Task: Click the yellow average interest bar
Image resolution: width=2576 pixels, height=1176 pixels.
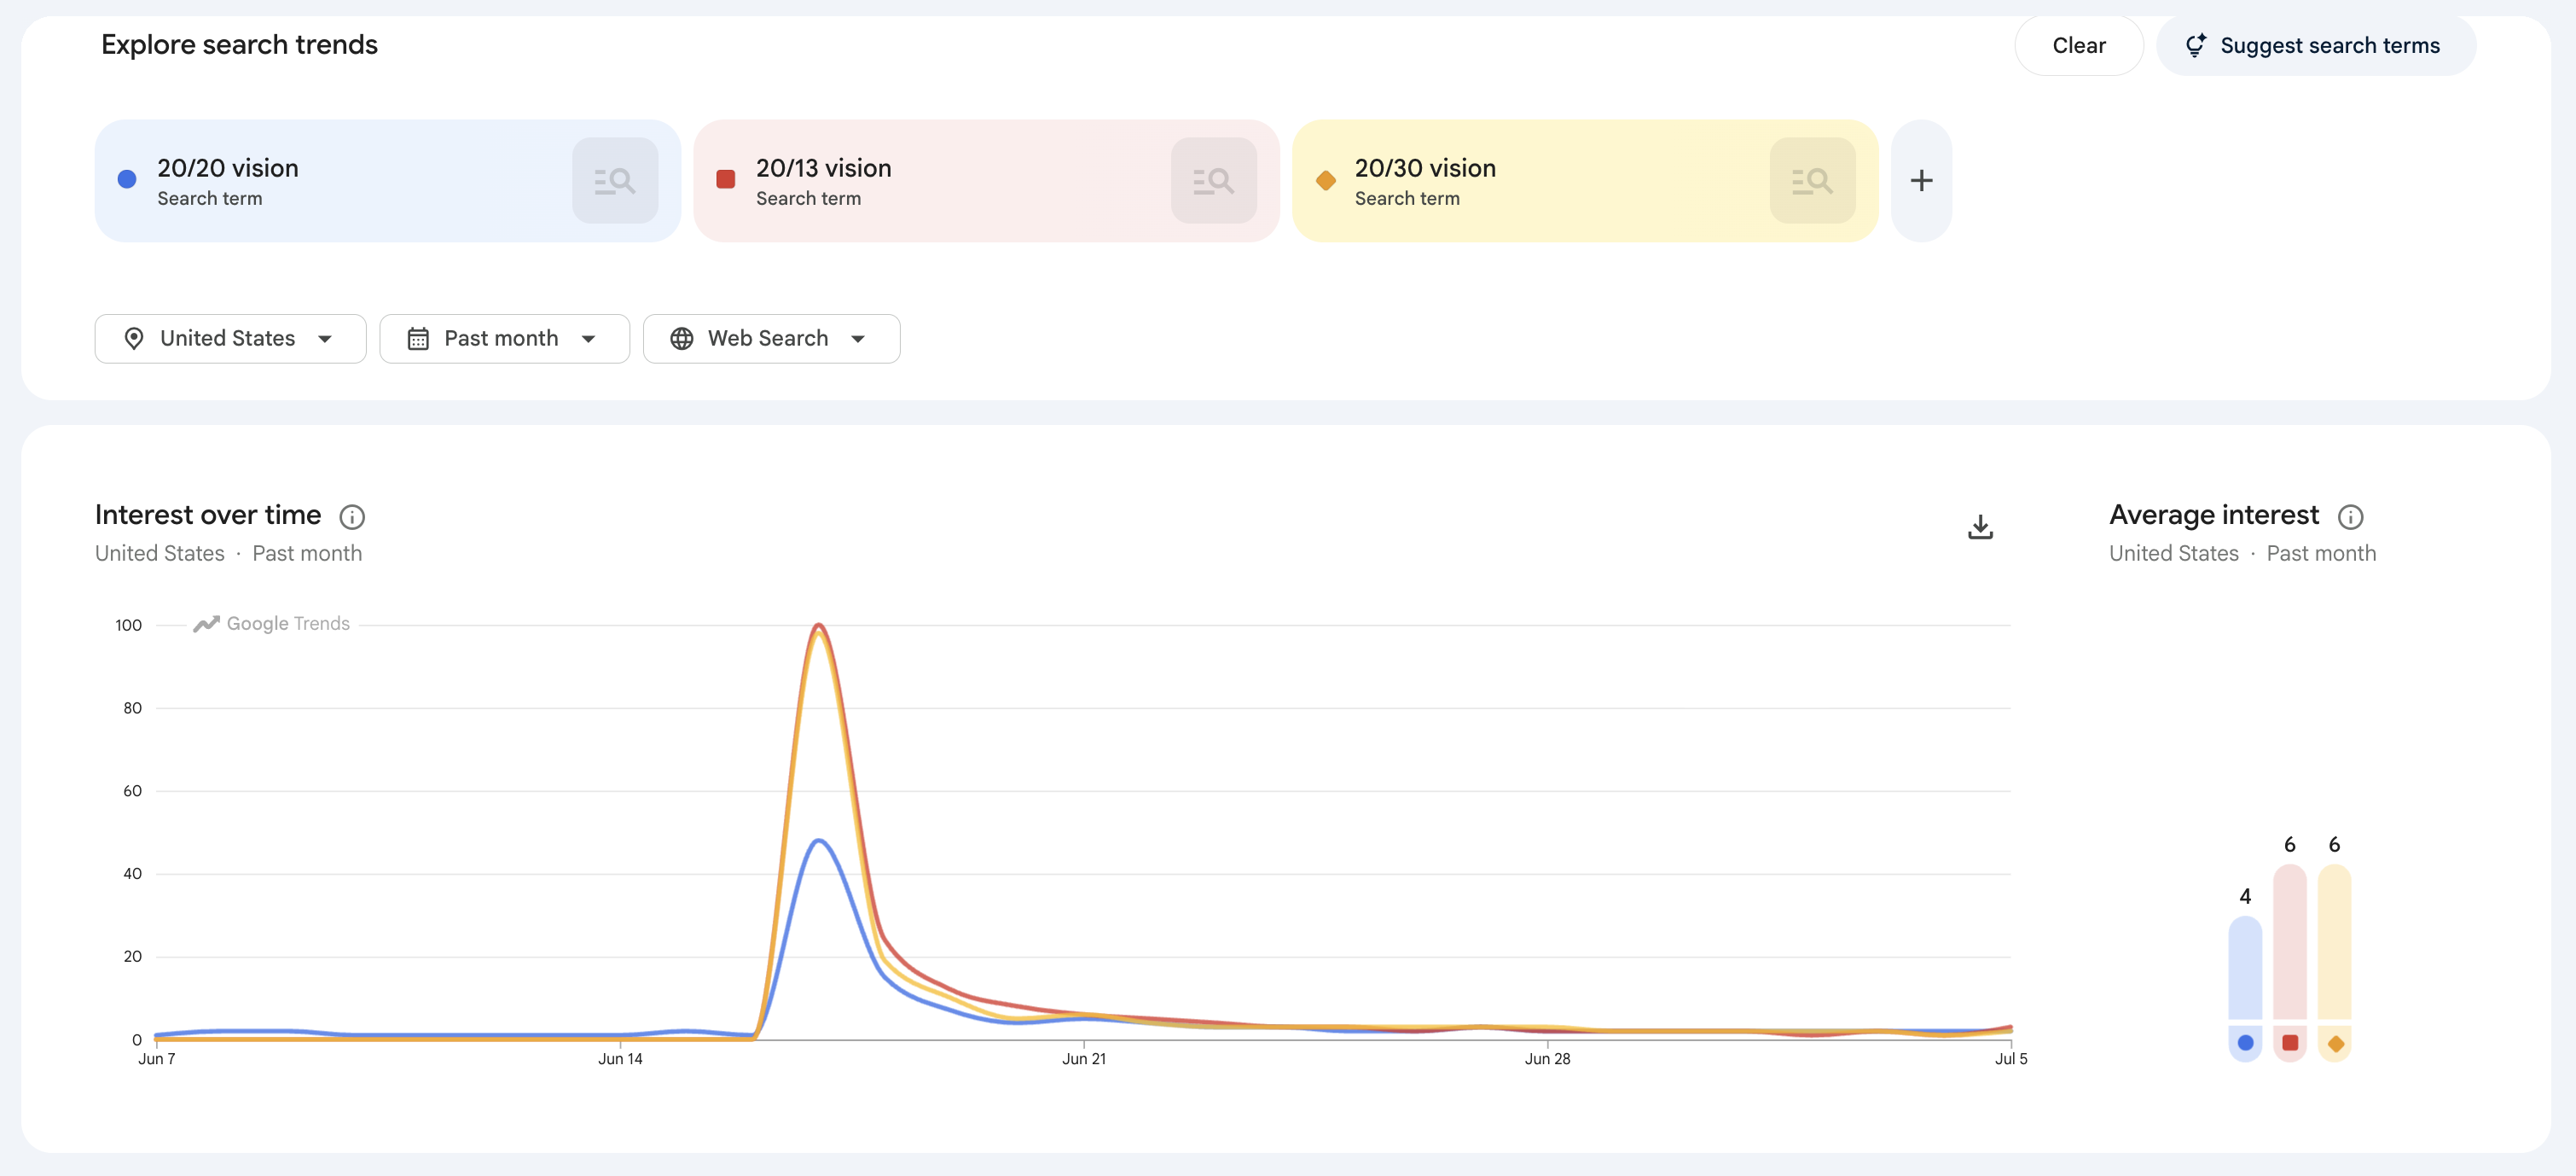Action: (2334, 942)
